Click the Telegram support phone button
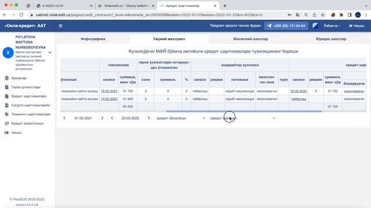This screenshot has height=208, width=371. 286,25
